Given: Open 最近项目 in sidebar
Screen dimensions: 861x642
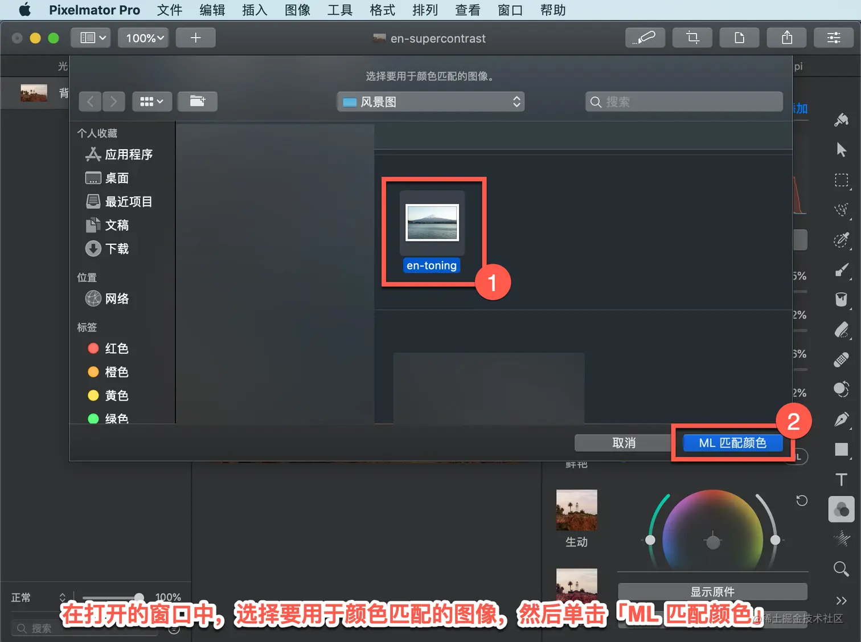Looking at the screenshot, I should point(118,202).
